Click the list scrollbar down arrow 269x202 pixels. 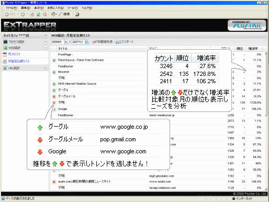click(x=266, y=189)
